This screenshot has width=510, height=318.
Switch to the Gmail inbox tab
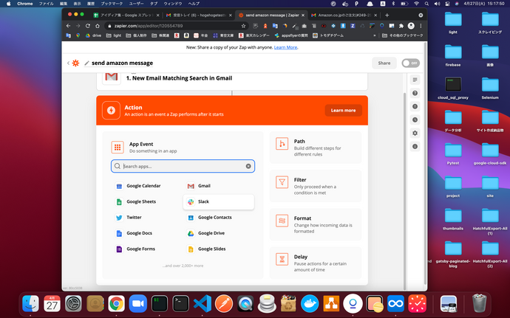199,15
